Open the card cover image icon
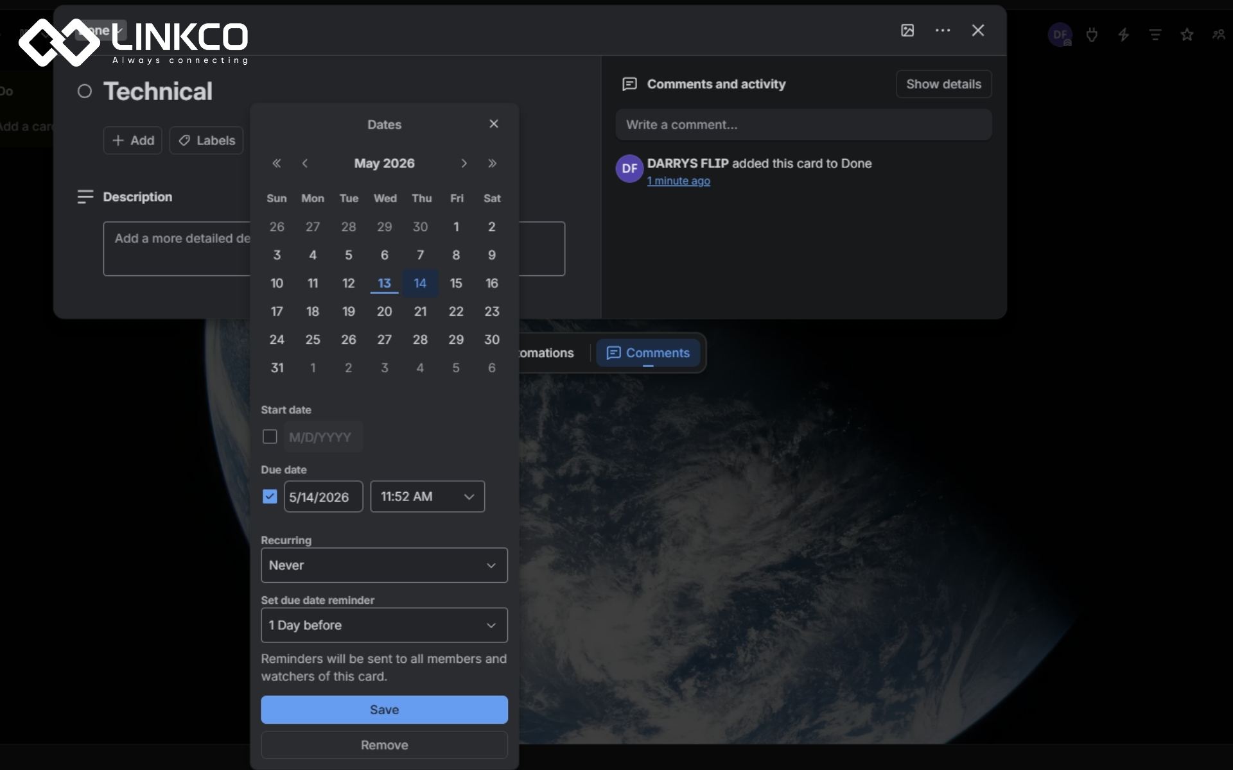This screenshot has width=1233, height=770. point(907,30)
